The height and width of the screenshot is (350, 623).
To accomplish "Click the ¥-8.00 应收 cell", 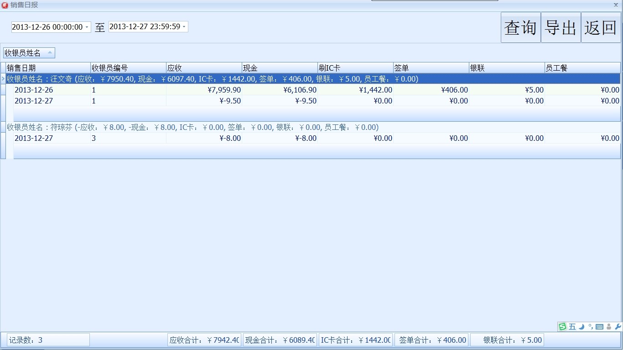I will (x=204, y=138).
